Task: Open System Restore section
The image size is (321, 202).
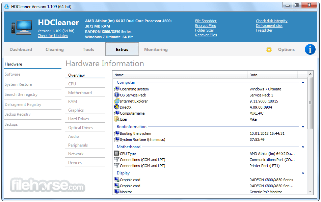Action: (32, 84)
